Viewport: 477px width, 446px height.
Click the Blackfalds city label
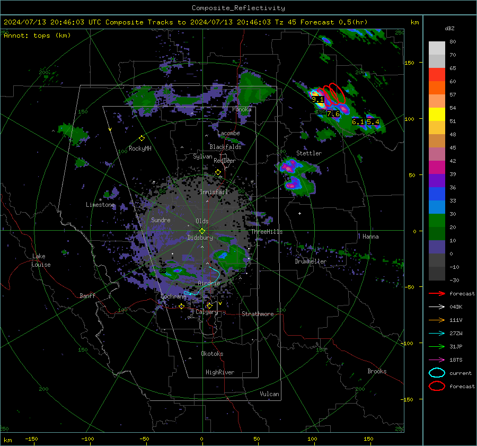(225, 147)
